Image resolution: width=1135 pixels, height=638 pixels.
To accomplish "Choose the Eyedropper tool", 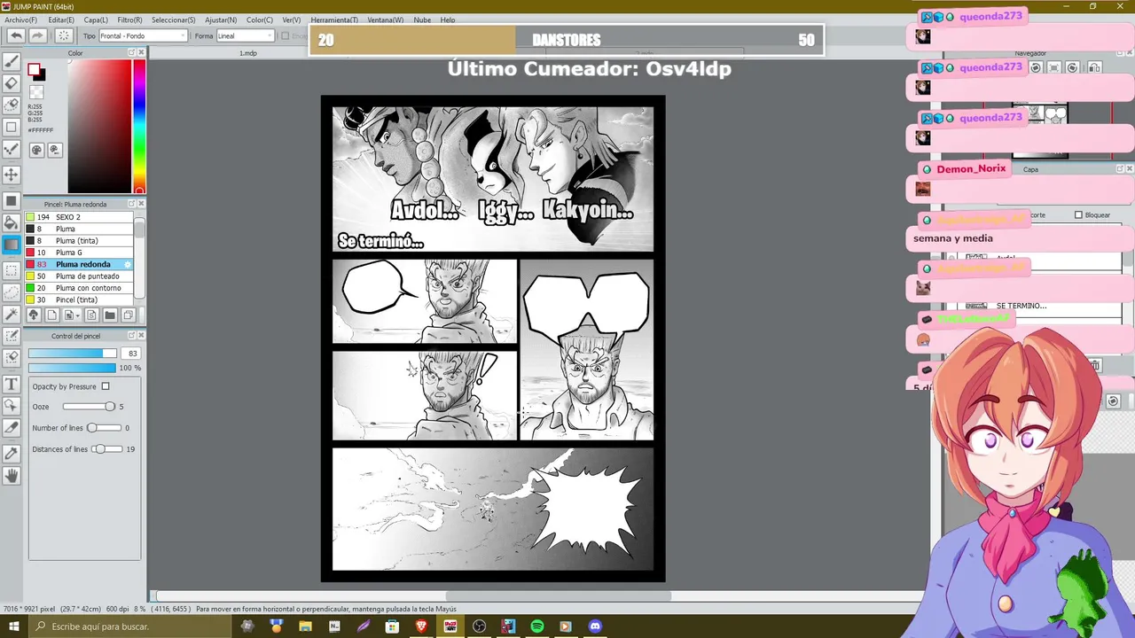I will [x=12, y=453].
